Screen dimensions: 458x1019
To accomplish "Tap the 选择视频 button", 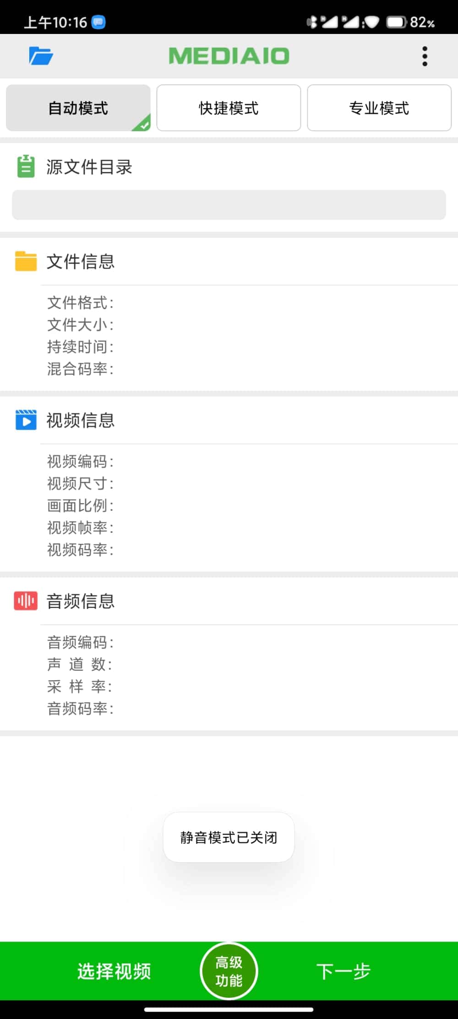I will pos(114,971).
